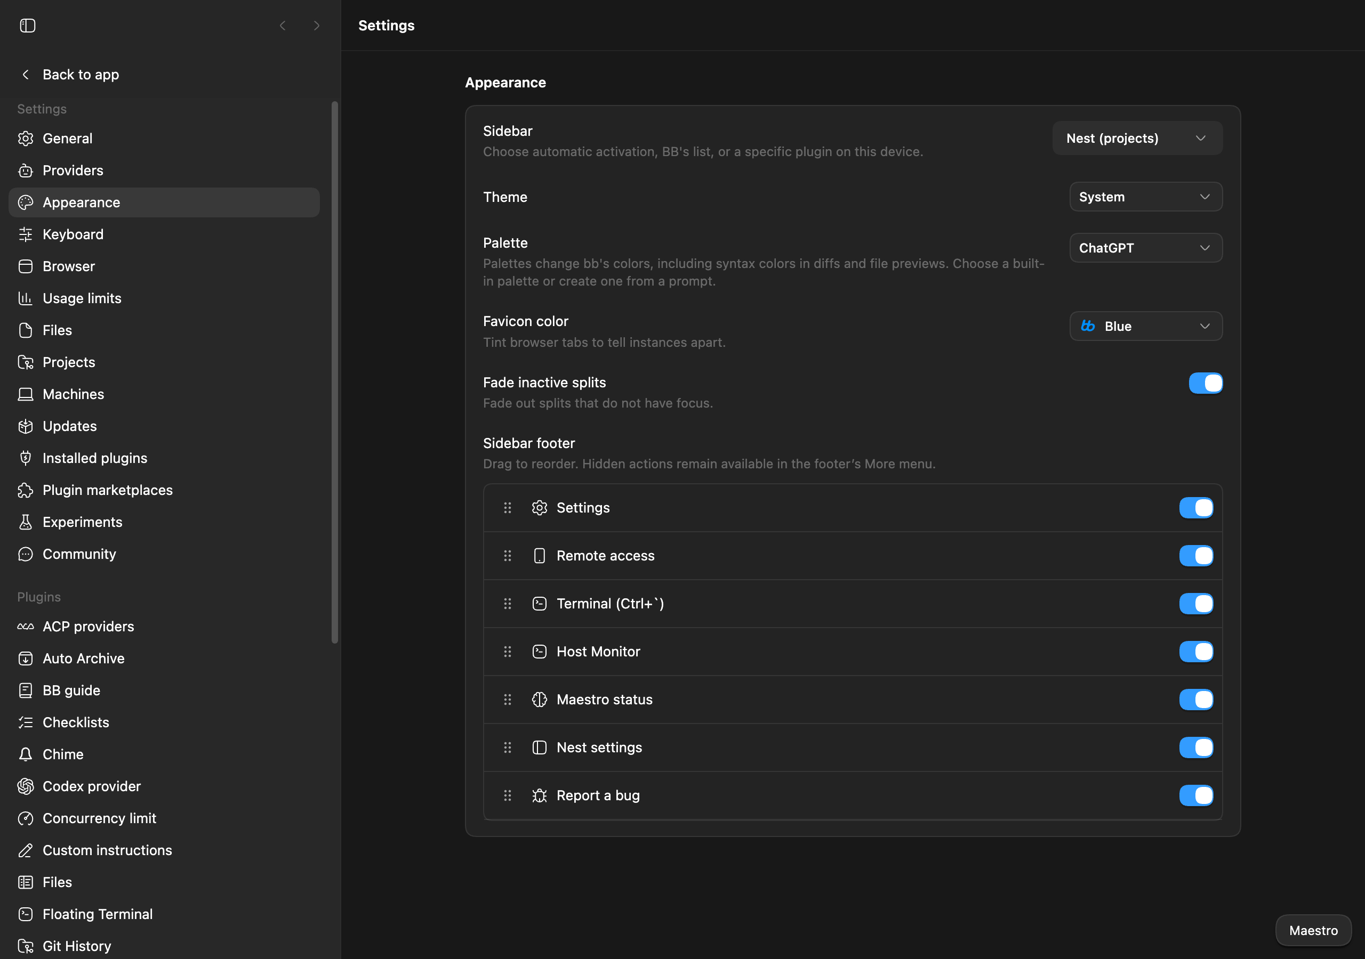
Task: Click the Auto Archive box icon
Action: coord(26,659)
